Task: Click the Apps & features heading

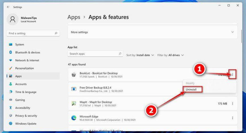Action: tap(109, 17)
